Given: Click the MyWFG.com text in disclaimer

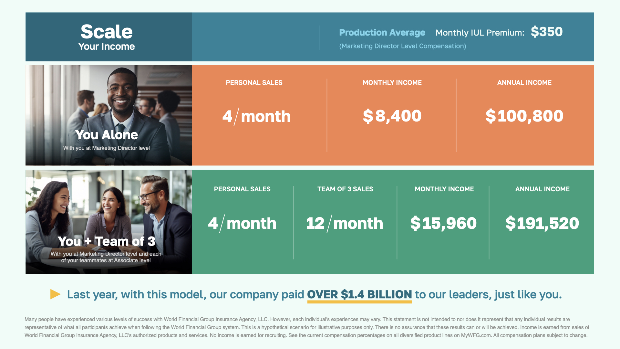Looking at the screenshot, I should point(476,335).
